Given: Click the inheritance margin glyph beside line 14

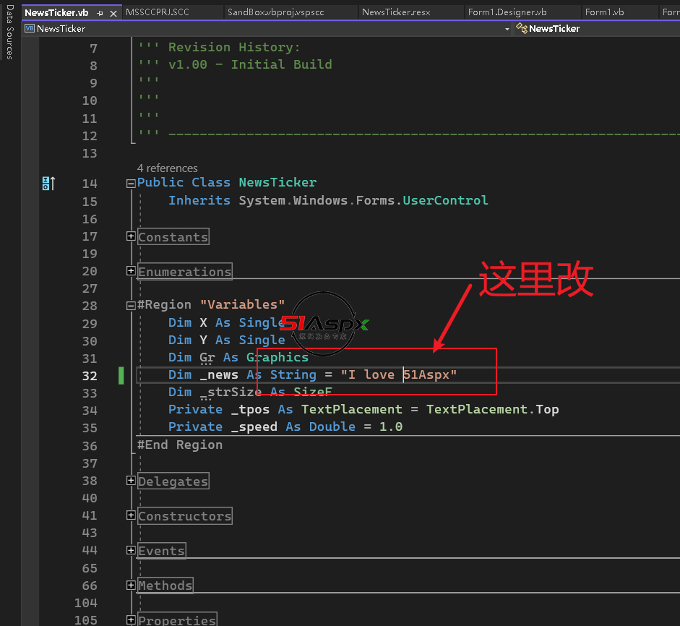Looking at the screenshot, I should (x=48, y=184).
